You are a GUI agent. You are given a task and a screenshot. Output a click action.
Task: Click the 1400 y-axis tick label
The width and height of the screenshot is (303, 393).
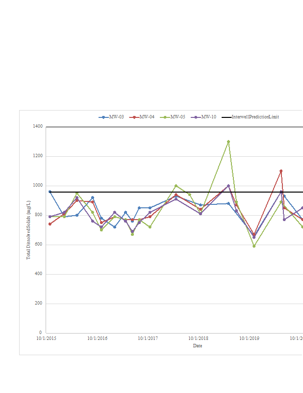pyautogui.click(x=37, y=127)
